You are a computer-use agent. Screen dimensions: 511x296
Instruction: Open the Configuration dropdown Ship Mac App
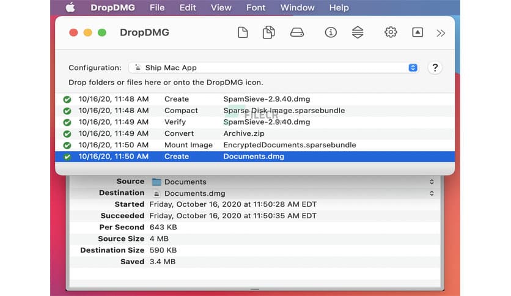(x=274, y=67)
